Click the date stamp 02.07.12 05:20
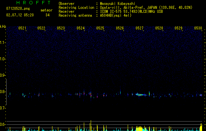 20,15
